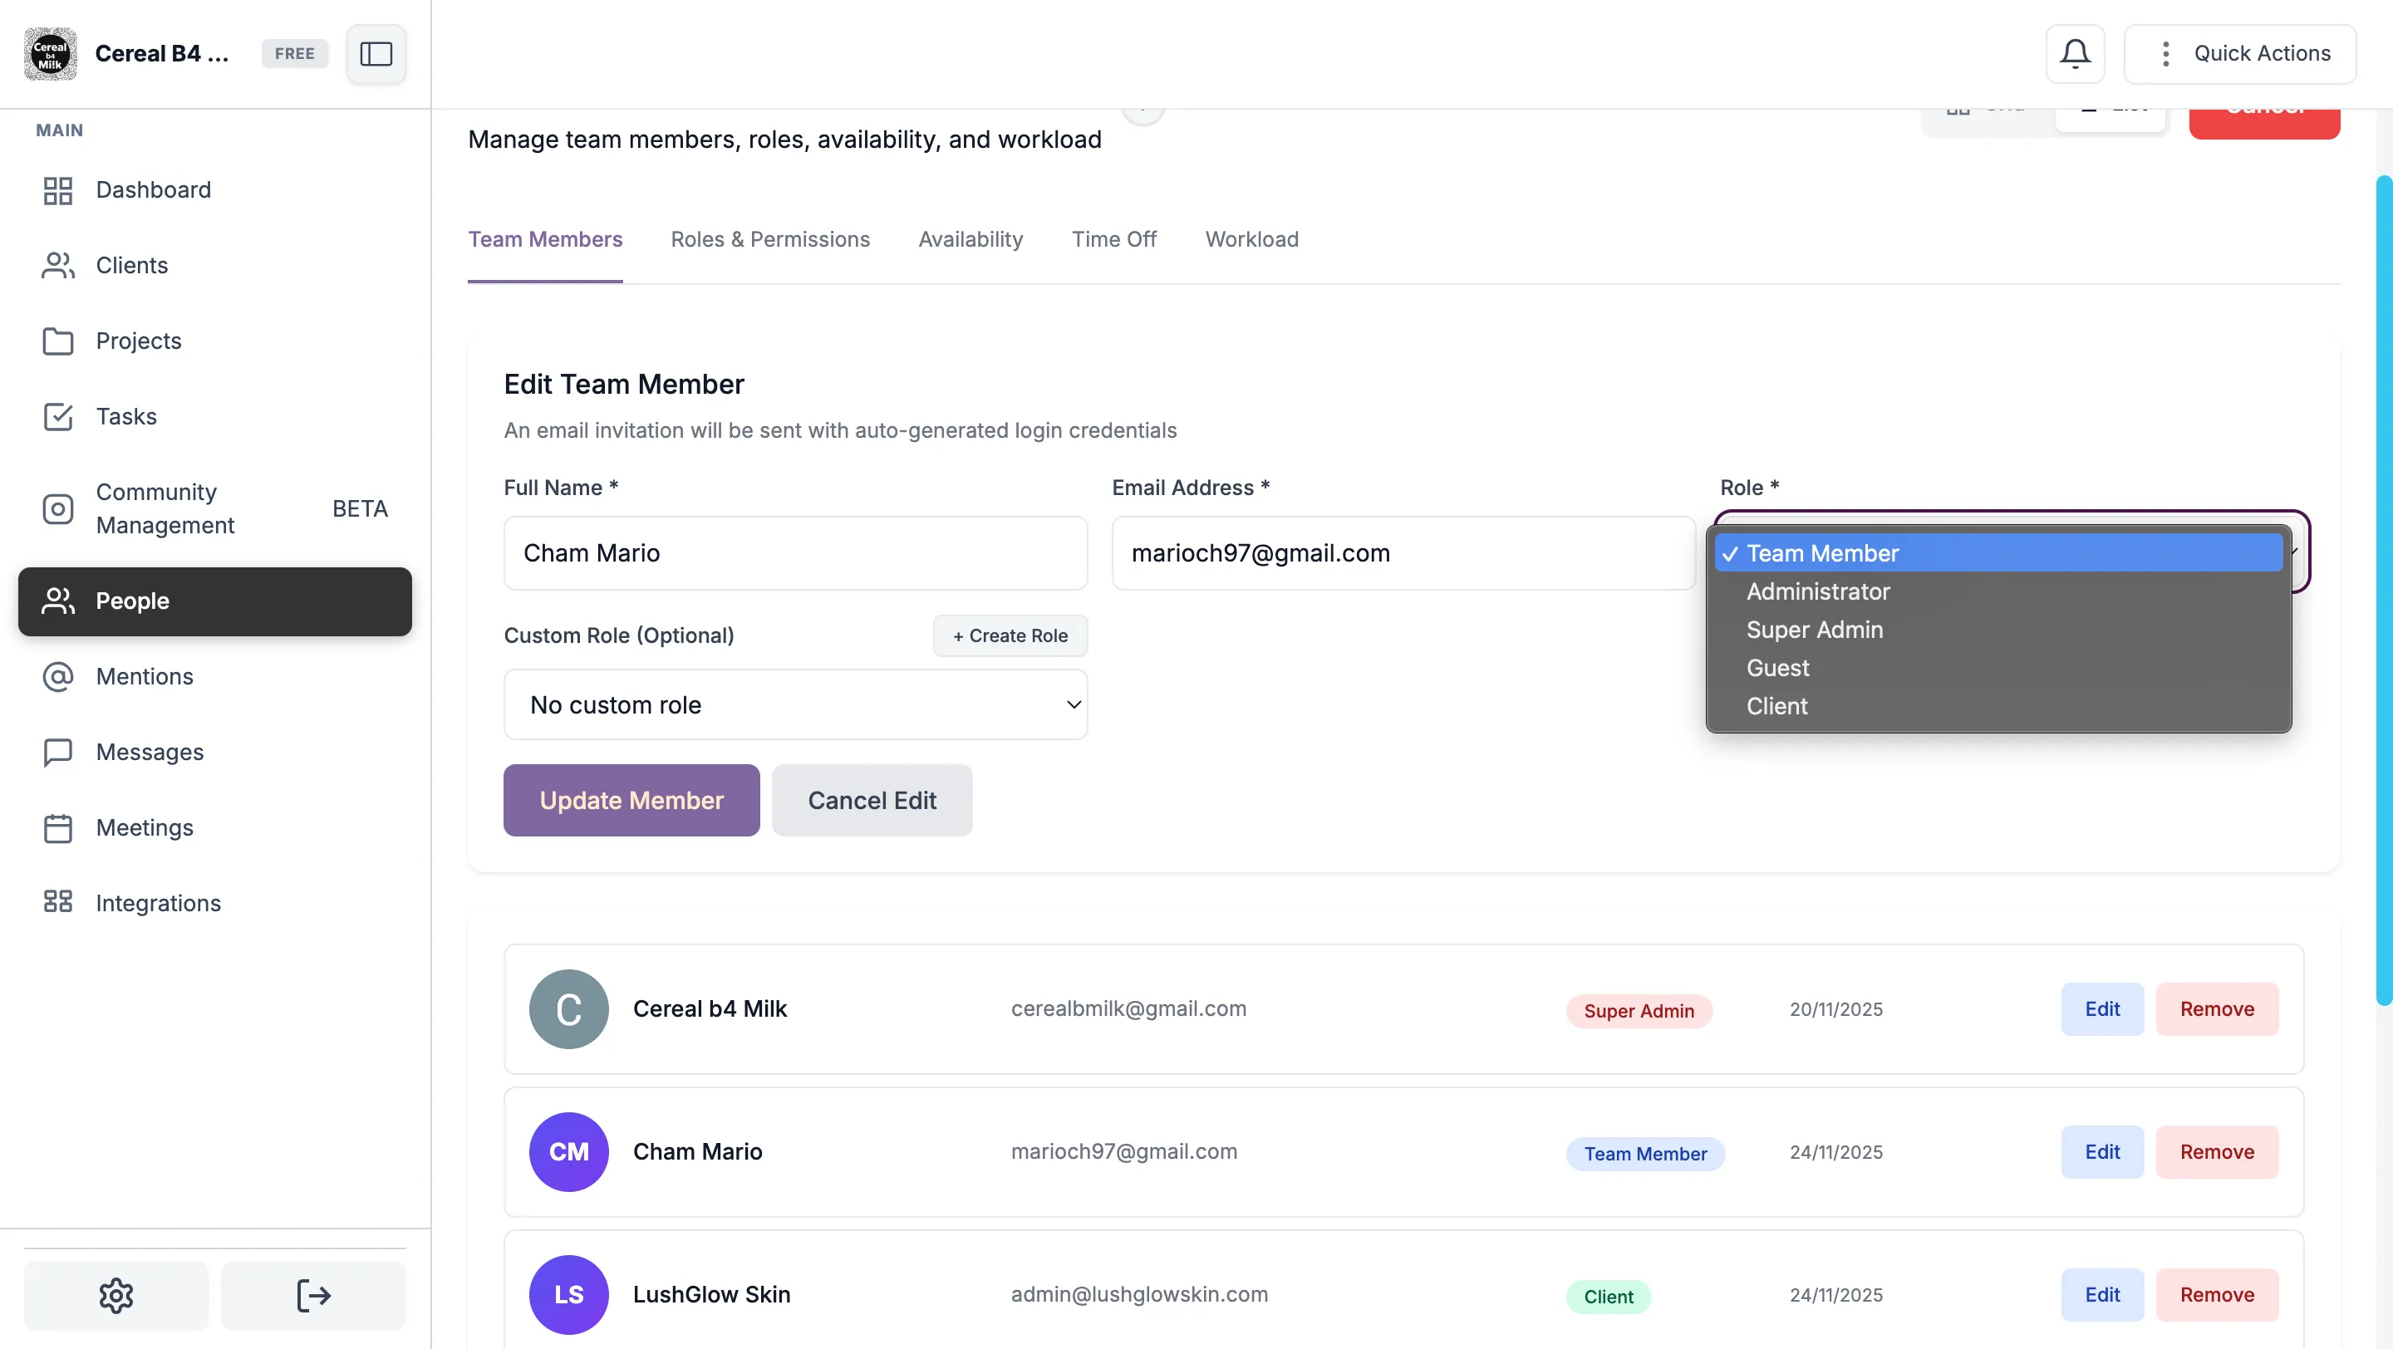Open settings via the gear icon

point(116,1294)
